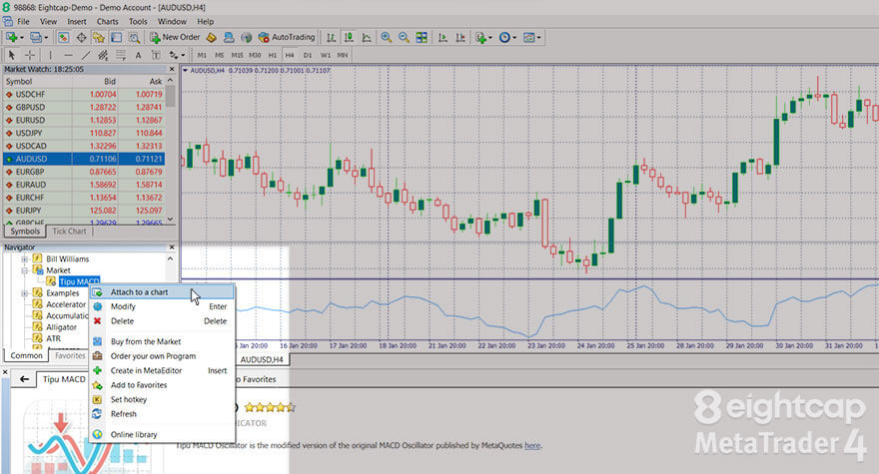879x474 pixels.
Task: Open the Charts menu
Action: point(107,21)
